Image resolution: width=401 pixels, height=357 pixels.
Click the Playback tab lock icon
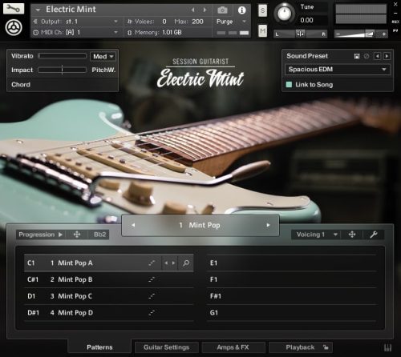tap(326, 347)
